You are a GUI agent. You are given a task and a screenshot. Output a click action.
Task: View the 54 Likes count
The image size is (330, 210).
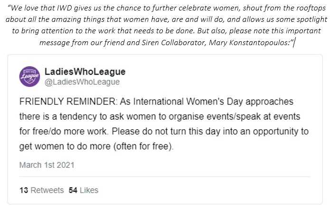point(83,190)
